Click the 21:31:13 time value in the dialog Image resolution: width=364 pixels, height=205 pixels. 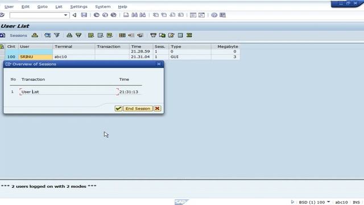pyautogui.click(x=129, y=92)
